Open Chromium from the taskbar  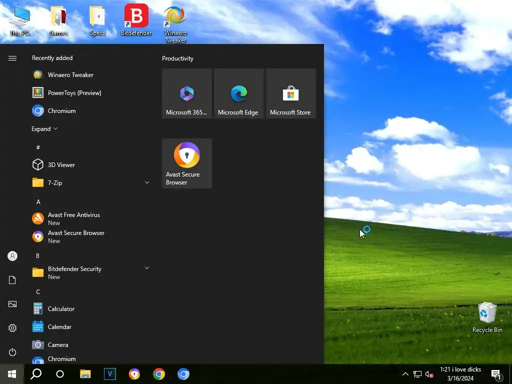point(183,374)
